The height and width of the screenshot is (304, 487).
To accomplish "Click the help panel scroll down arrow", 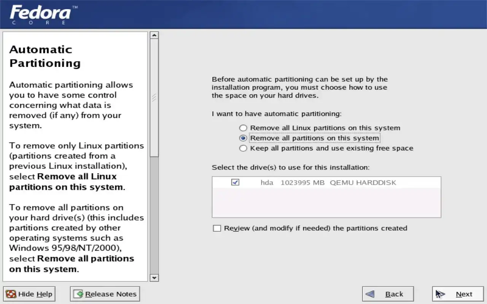I will pyautogui.click(x=154, y=278).
